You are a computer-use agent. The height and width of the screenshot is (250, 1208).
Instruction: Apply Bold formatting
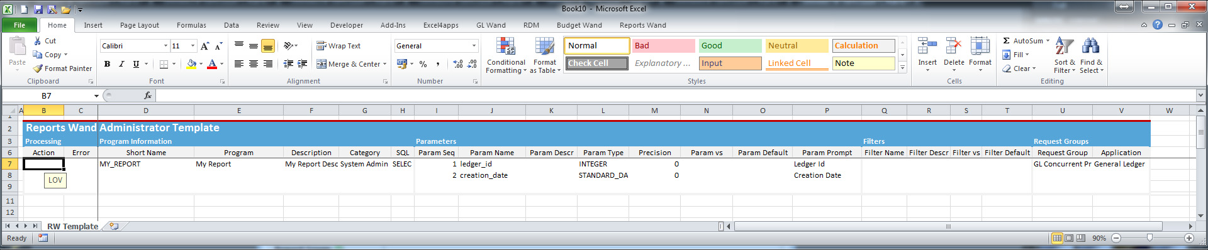click(107, 64)
